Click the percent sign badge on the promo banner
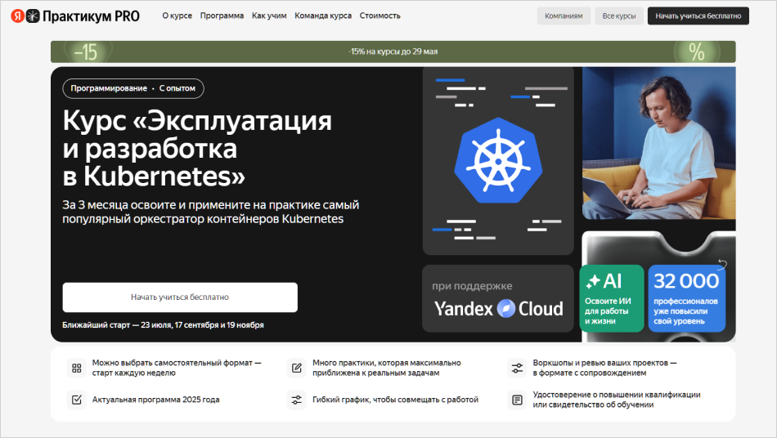Image resolution: width=777 pixels, height=438 pixels. pos(696,52)
